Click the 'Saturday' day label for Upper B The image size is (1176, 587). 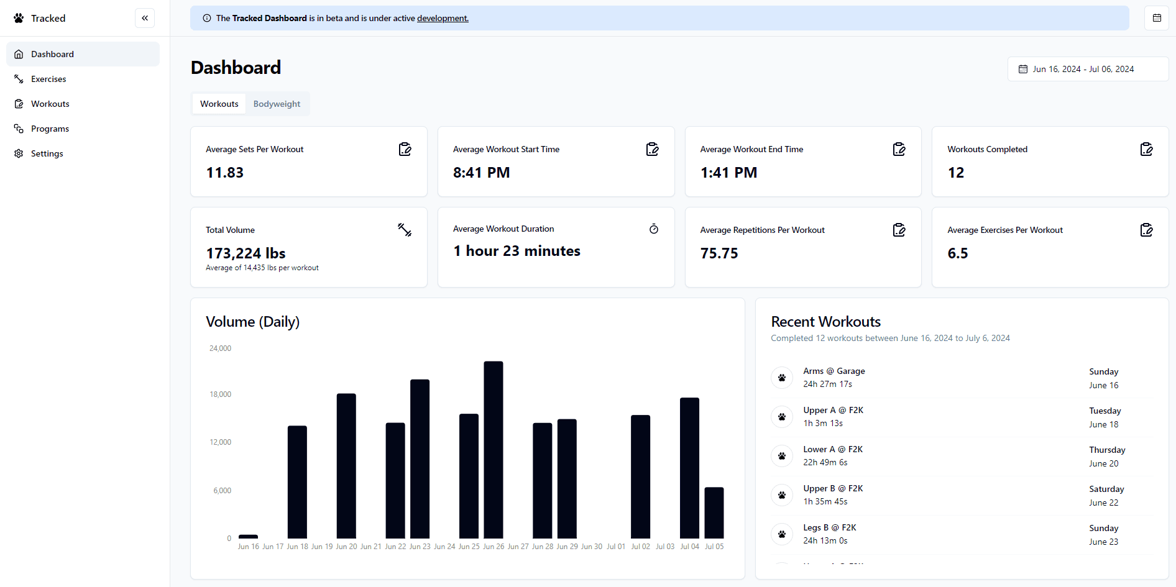coord(1106,489)
